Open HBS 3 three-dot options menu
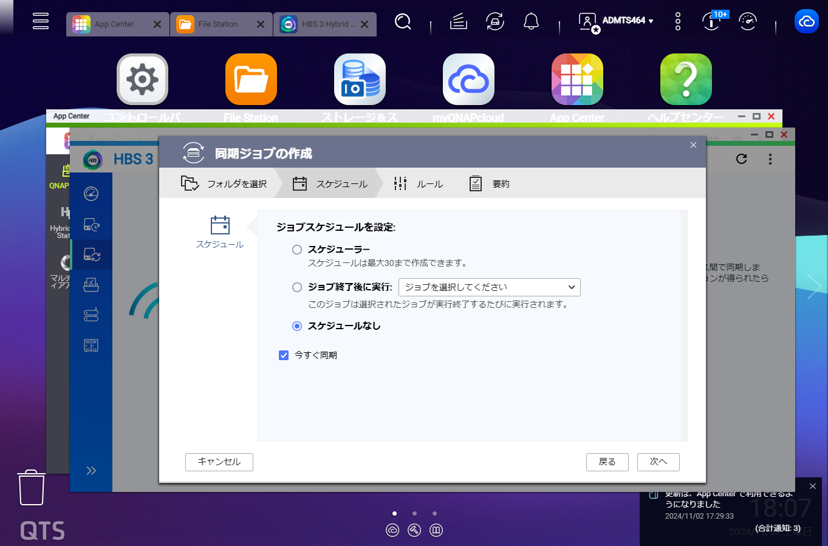The image size is (828, 546). 770,159
